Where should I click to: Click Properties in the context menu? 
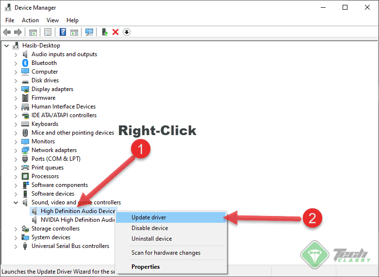point(146,266)
